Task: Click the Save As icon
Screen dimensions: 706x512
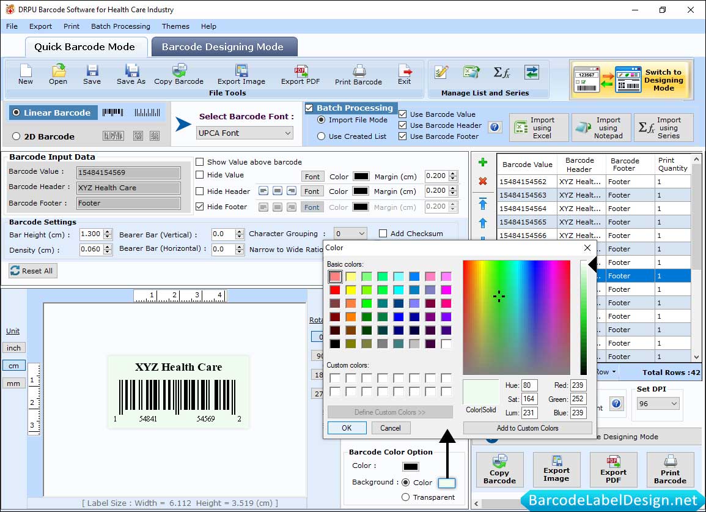Action: [x=131, y=75]
